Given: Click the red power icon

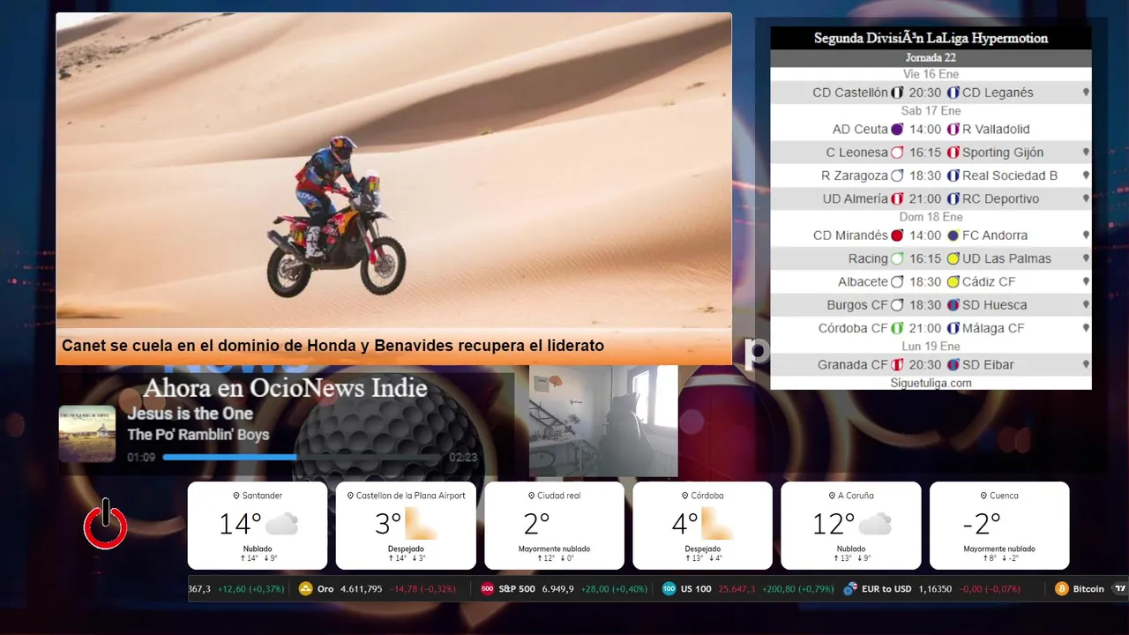Looking at the screenshot, I should point(105,524).
